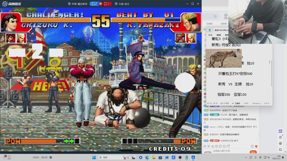This screenshot has height=161, width=287.
Task: Click the microphone tray icon
Action: [255, 157]
